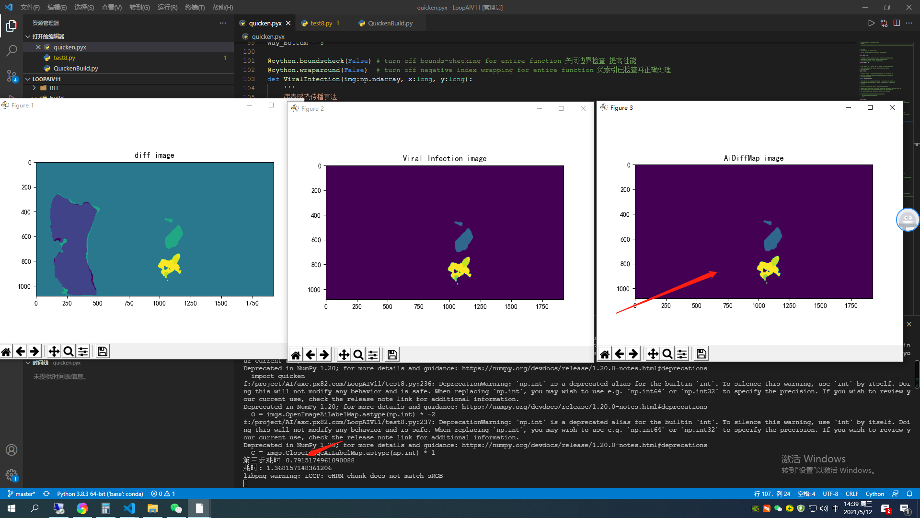The height and width of the screenshot is (518, 920).
Task: Click Run Python file play icon
Action: pos(871,23)
